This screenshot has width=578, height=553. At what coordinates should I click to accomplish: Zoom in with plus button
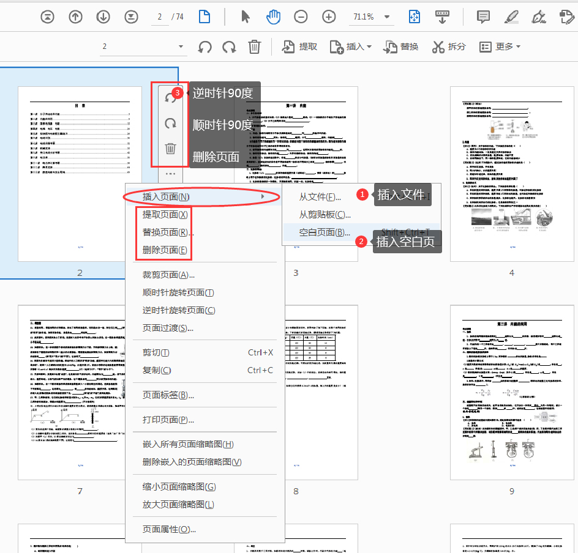[329, 17]
